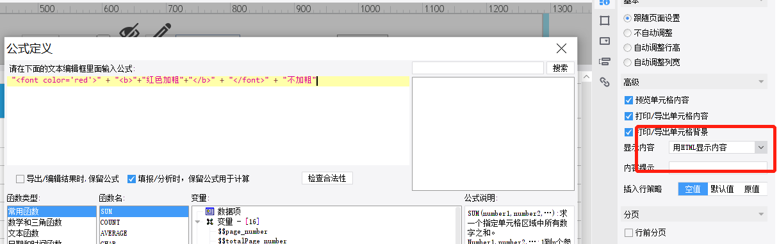Open the square cell-style sidebar icon
Viewport: 779px width, 244px height.
604,20
